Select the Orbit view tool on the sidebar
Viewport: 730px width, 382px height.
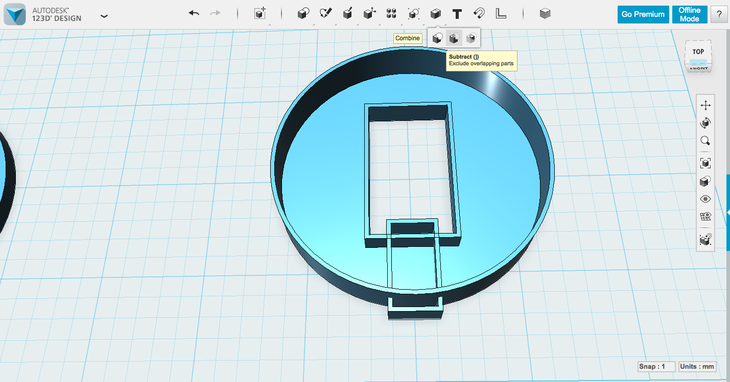coord(705,123)
